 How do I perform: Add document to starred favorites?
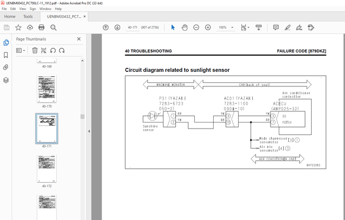[18, 27]
